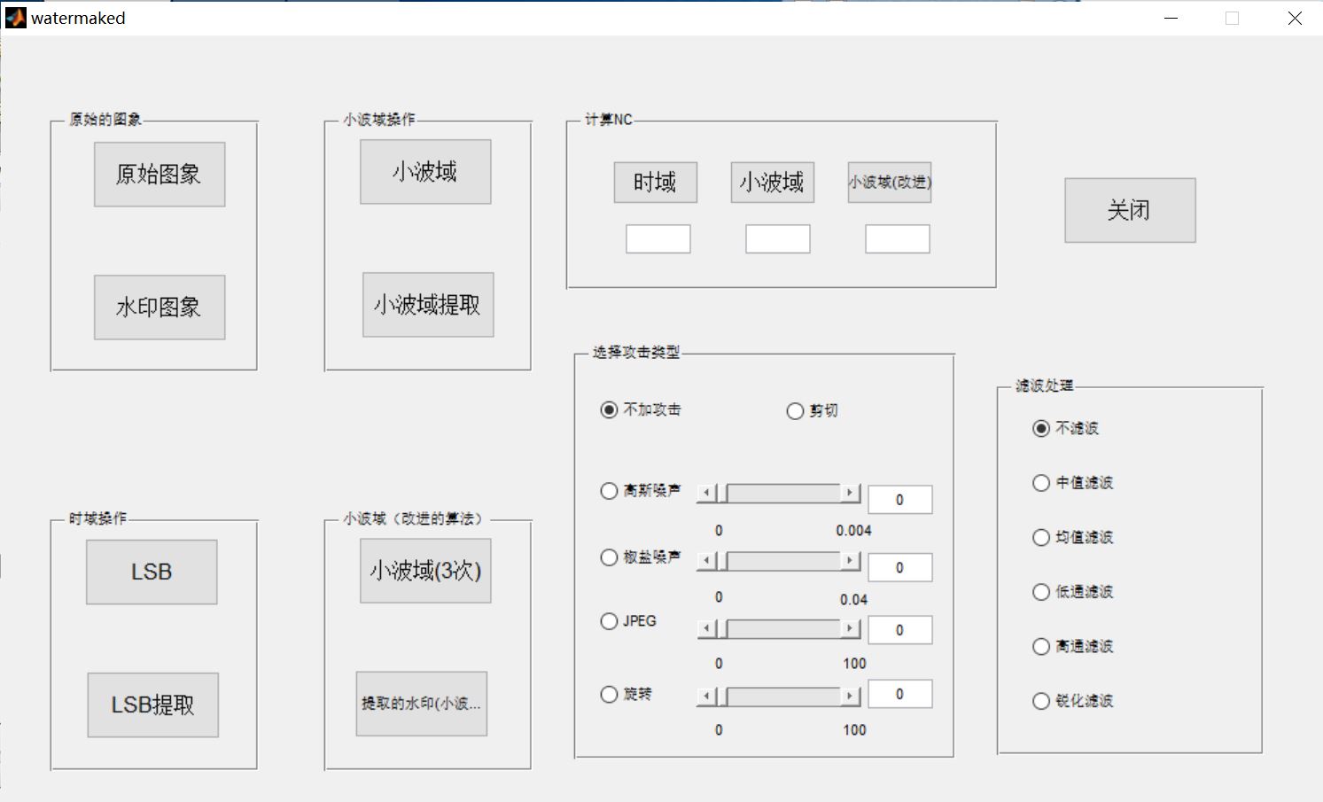Click 提取的水印(小波...) button
The image size is (1323, 802).
pyautogui.click(x=421, y=704)
